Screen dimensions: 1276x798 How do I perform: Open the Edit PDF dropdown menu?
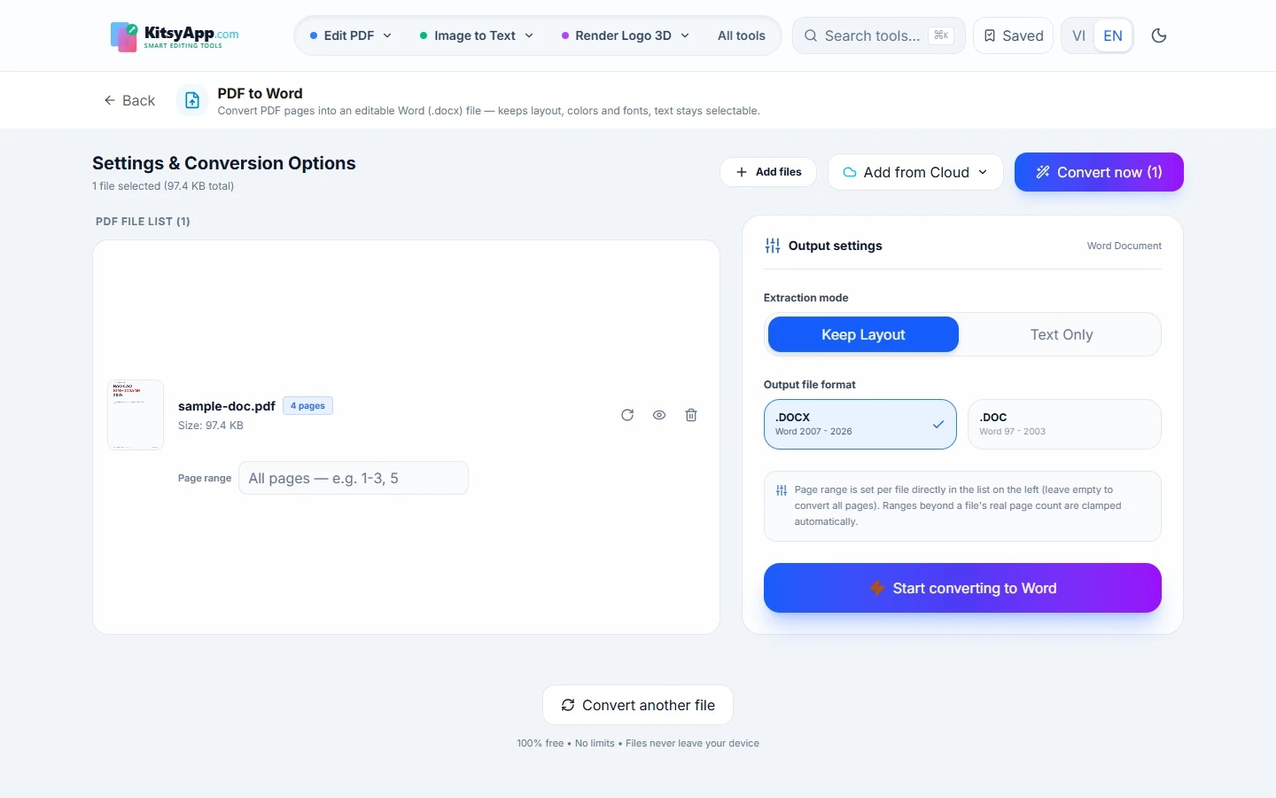350,35
